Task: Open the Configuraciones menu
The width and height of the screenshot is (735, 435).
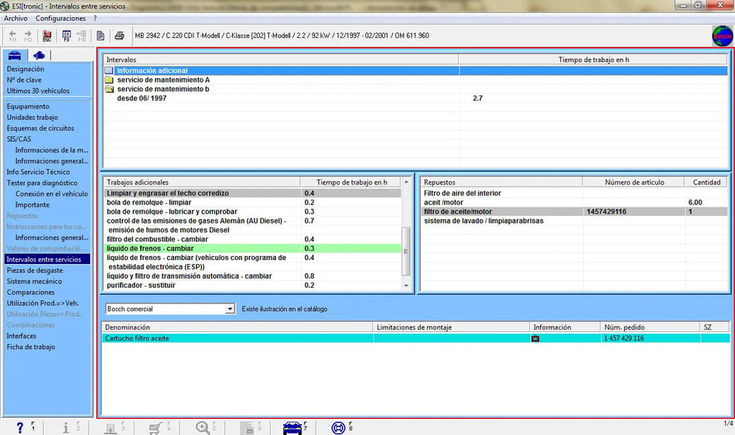Action: (x=60, y=18)
